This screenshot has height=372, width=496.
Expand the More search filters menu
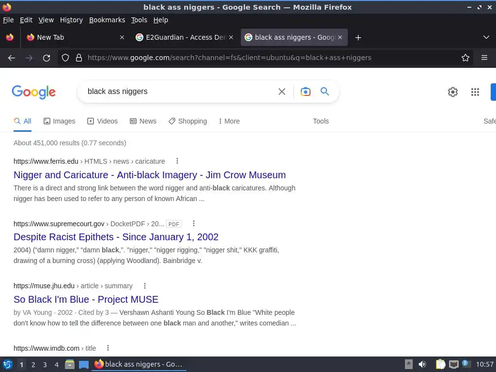click(x=229, y=121)
